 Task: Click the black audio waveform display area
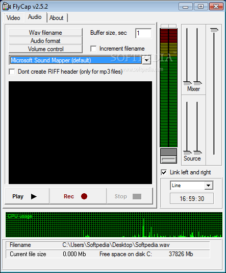point(80,132)
